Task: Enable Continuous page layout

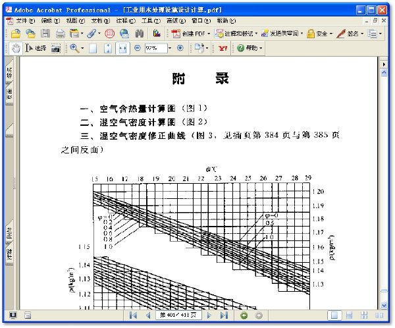Action: tap(349, 315)
